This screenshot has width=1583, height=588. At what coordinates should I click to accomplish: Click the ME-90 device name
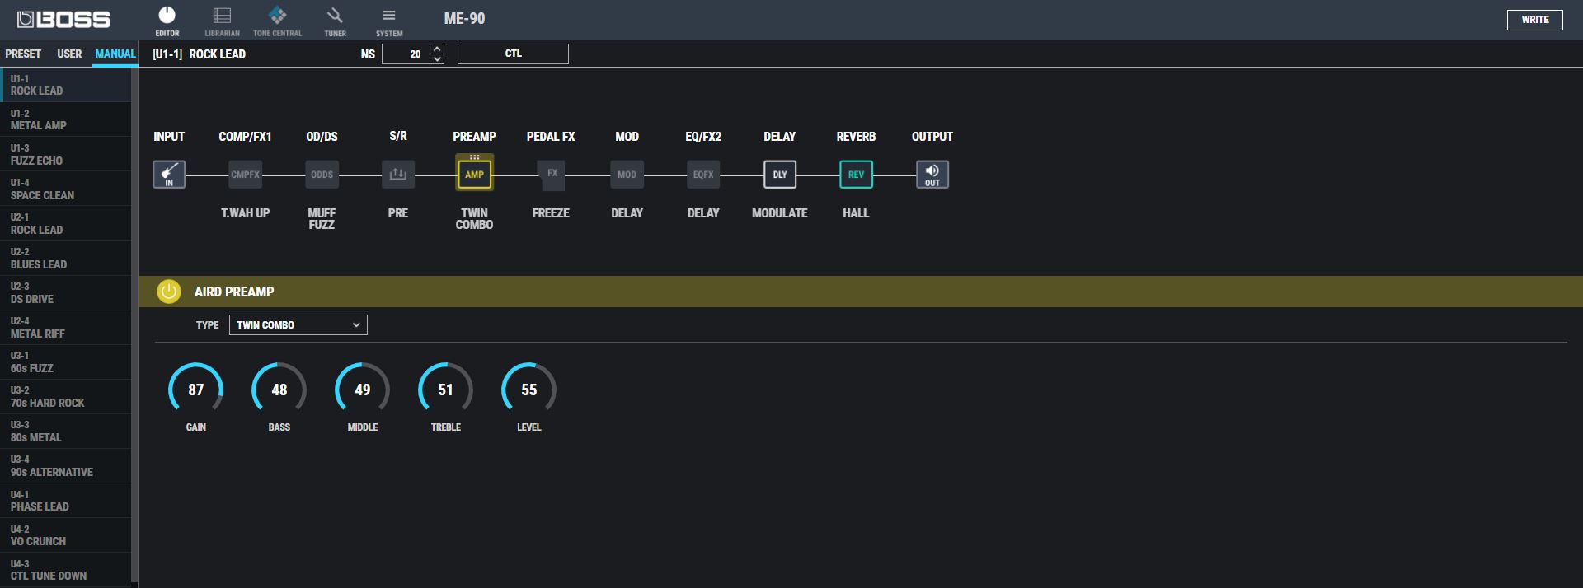click(x=464, y=18)
